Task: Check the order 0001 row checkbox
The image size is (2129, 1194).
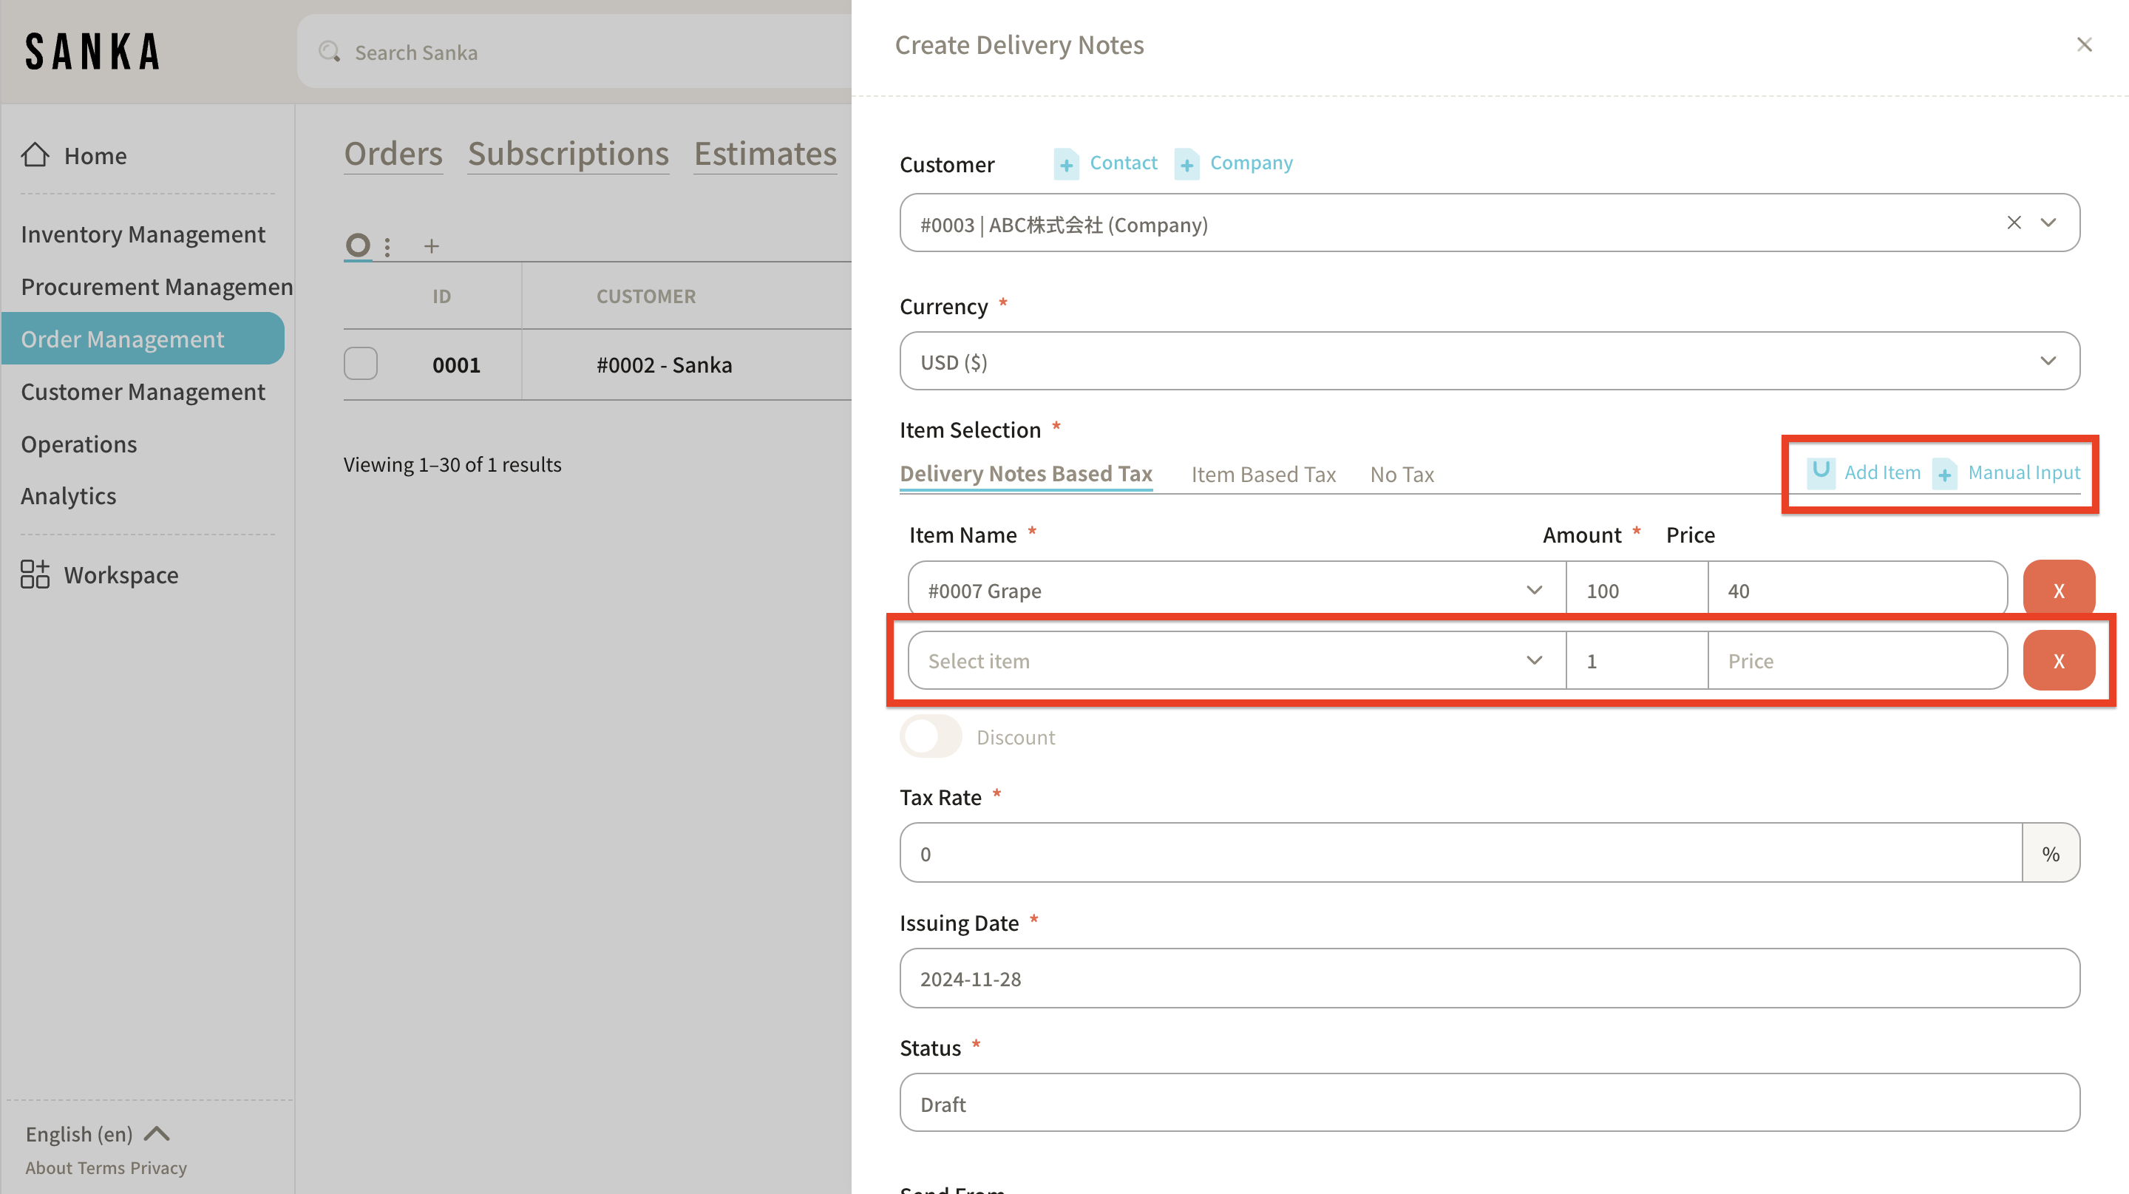Action: click(x=360, y=364)
